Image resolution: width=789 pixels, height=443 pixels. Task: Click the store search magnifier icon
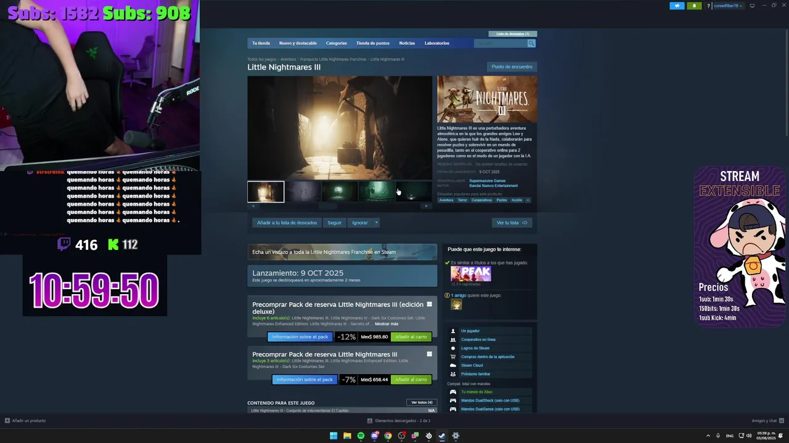pyautogui.click(x=531, y=43)
